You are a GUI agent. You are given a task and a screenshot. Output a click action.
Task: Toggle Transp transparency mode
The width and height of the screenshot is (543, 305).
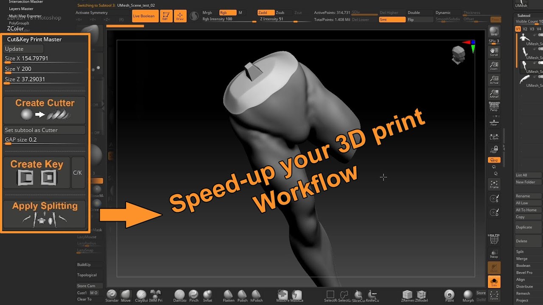coord(494,253)
